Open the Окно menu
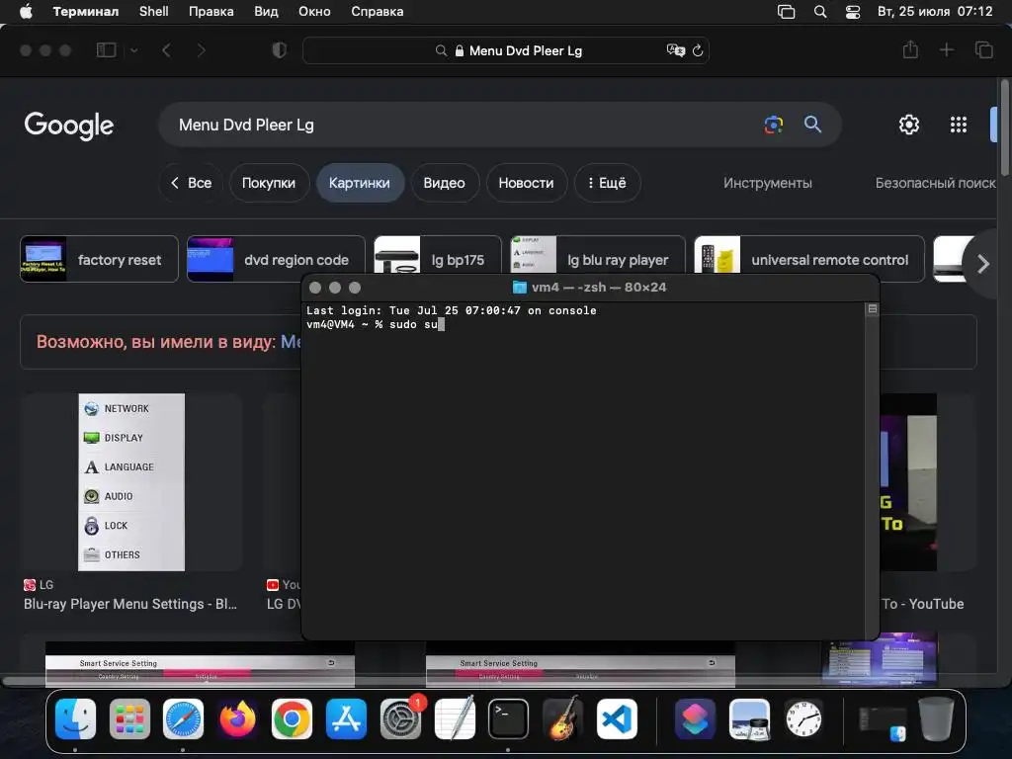Screen dimensions: 1012x759 point(314,12)
